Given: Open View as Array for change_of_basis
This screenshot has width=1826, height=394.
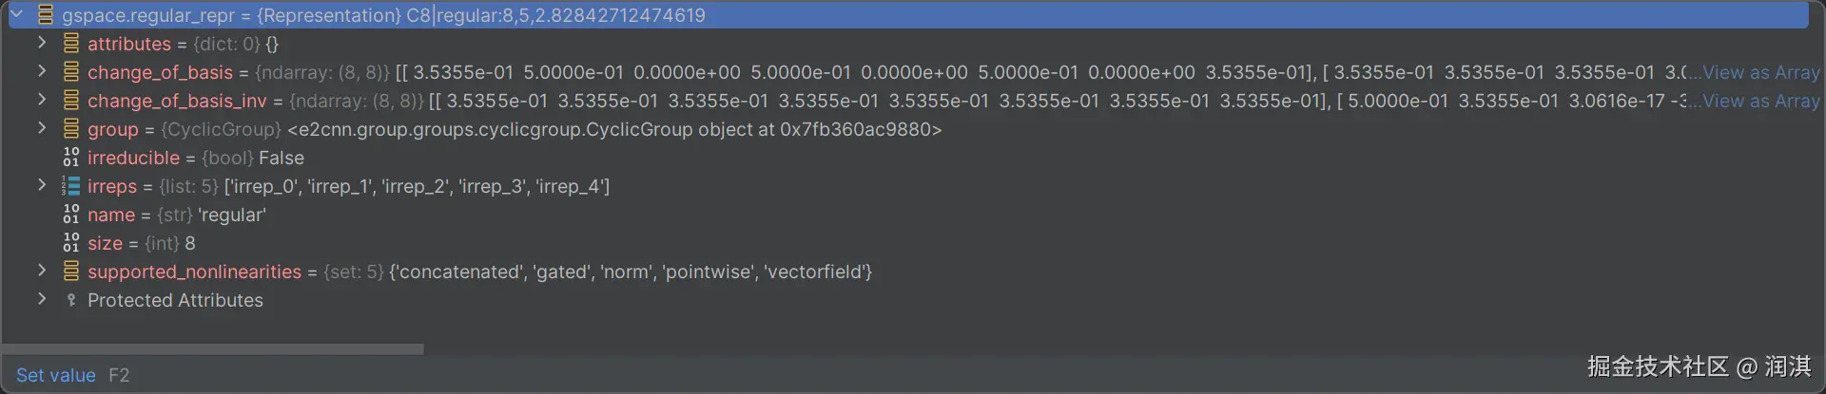Looking at the screenshot, I should (1760, 72).
